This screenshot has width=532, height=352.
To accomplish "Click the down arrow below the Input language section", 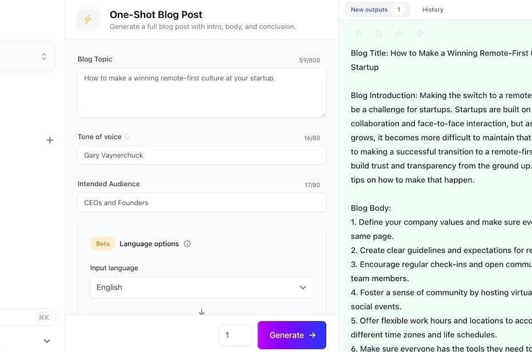I will (x=201, y=311).
